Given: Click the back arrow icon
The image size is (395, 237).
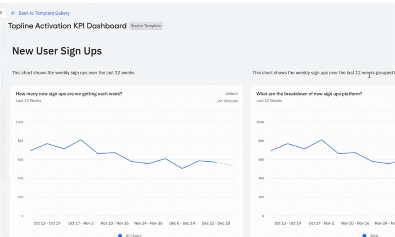Looking at the screenshot, I should point(14,13).
